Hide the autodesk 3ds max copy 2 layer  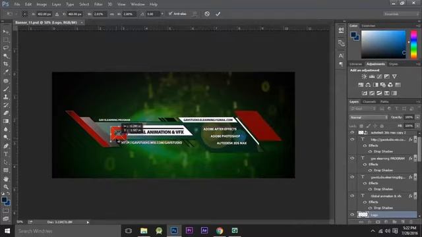pyautogui.click(x=352, y=132)
